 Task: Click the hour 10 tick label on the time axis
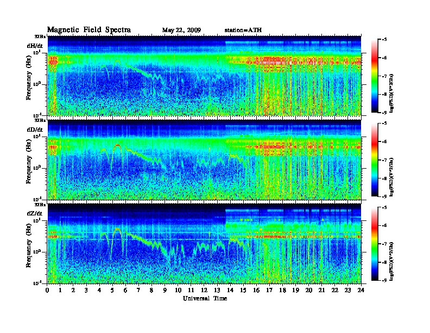tap(178, 290)
